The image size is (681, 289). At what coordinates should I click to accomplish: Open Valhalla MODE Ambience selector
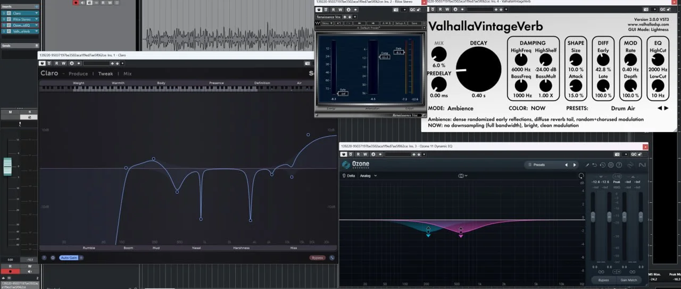(x=460, y=108)
